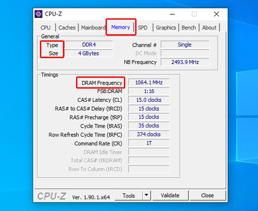Screen dimensions: 258x211
Task: Click the Single channel value
Action: click(x=185, y=45)
